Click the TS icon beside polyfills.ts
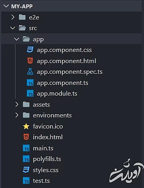The image size is (144, 188). click(x=26, y=159)
